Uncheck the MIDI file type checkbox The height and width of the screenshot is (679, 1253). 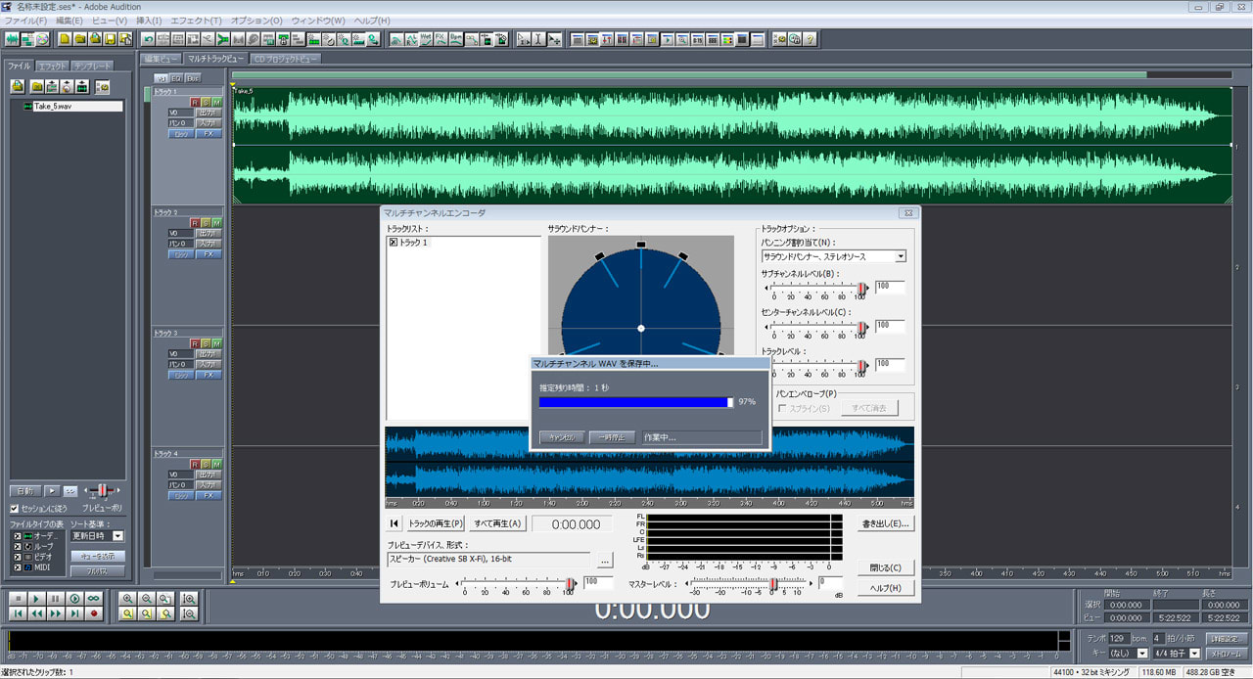tap(16, 567)
